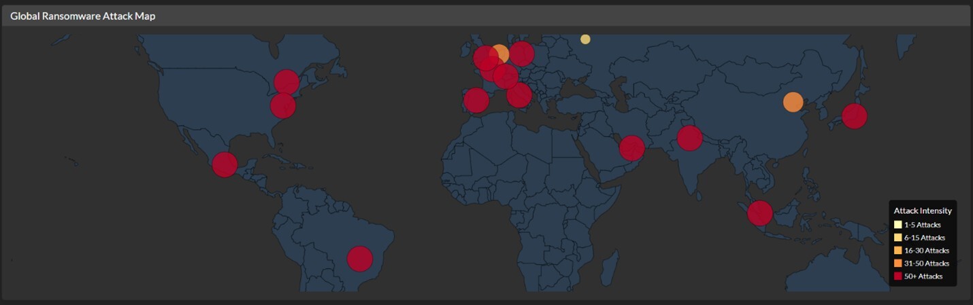Viewport: 973px width, 305px height.
Task: Select the red marker over Italy
Action: click(518, 95)
